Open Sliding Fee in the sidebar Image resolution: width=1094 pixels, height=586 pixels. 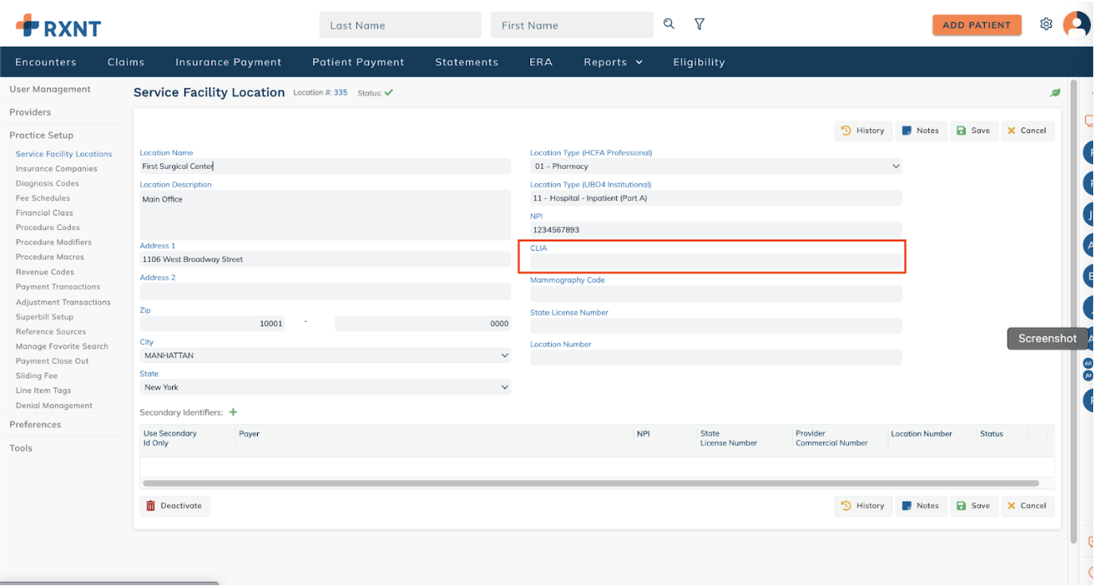point(37,376)
